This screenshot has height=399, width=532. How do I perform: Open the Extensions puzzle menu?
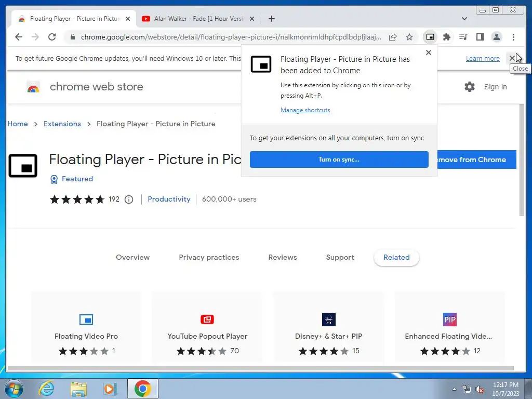pyautogui.click(x=446, y=37)
